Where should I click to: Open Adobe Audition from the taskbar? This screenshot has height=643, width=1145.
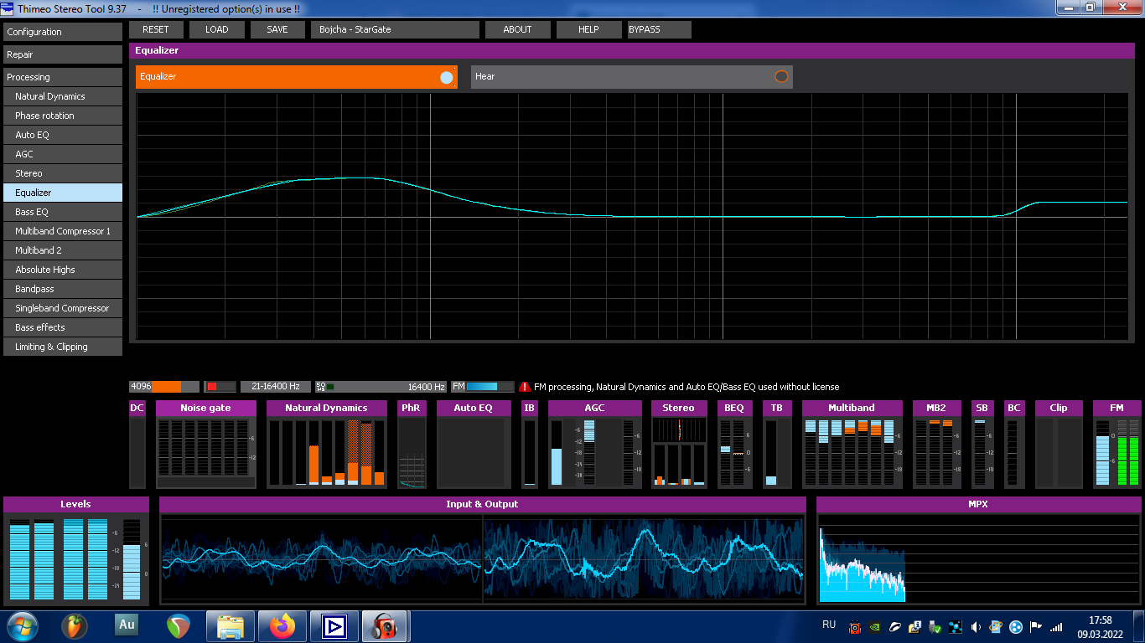click(x=127, y=625)
